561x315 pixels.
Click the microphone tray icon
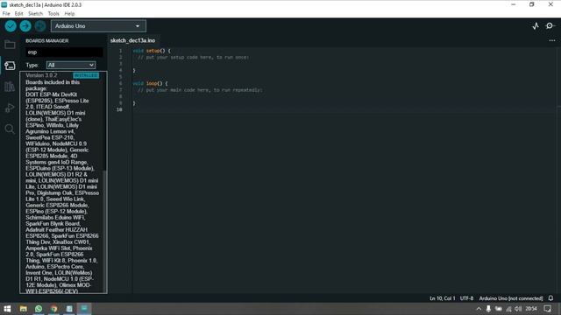click(x=488, y=309)
